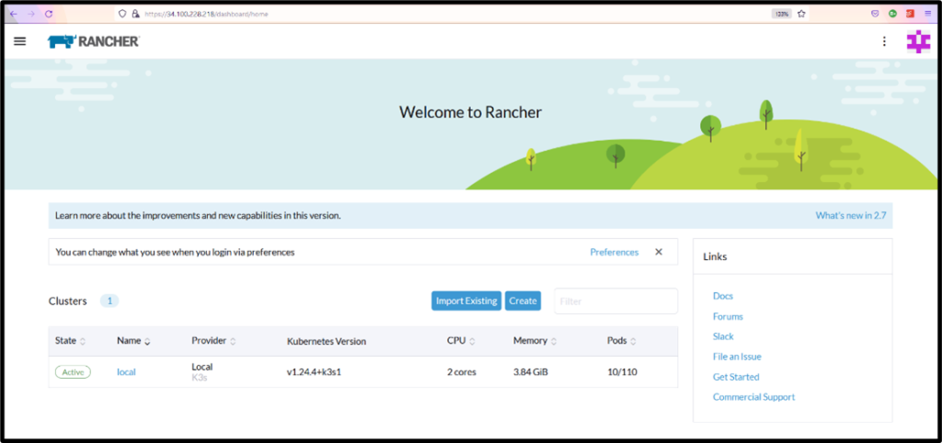Open the Preferences link

tap(614, 252)
